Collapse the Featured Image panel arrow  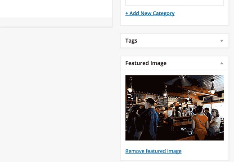point(222,63)
